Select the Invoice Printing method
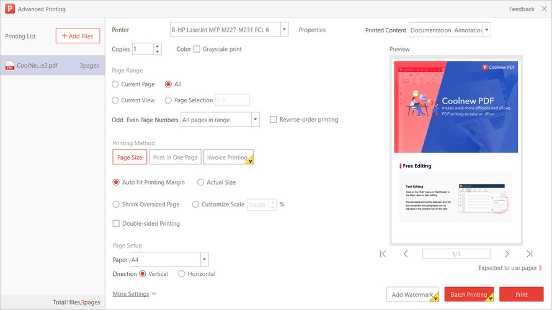 point(229,157)
